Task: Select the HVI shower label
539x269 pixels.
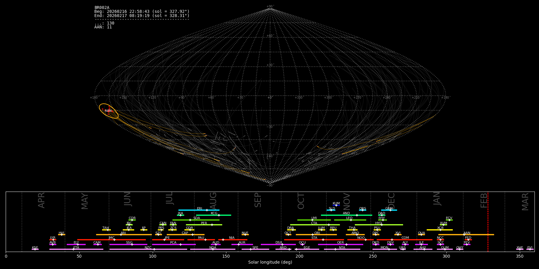Action: (61, 233)
